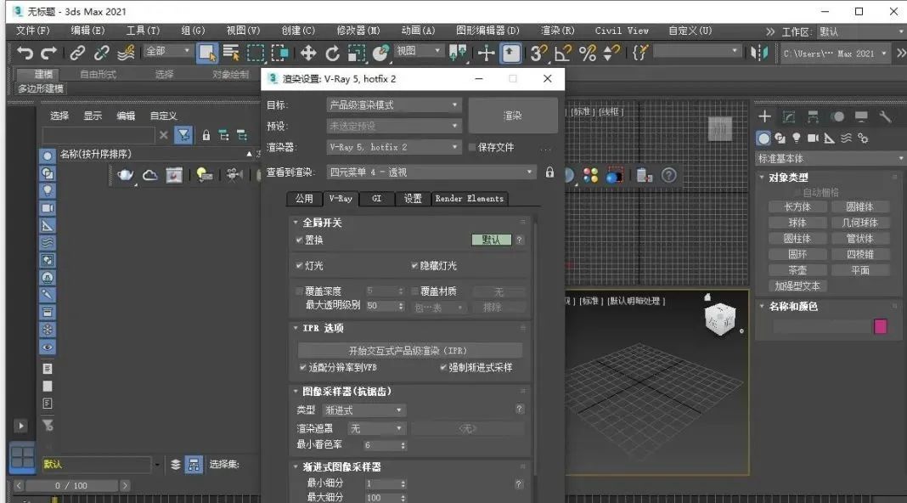The image size is (907, 503).
Task: Select the Lights category icon in Create panel
Action: (x=797, y=138)
